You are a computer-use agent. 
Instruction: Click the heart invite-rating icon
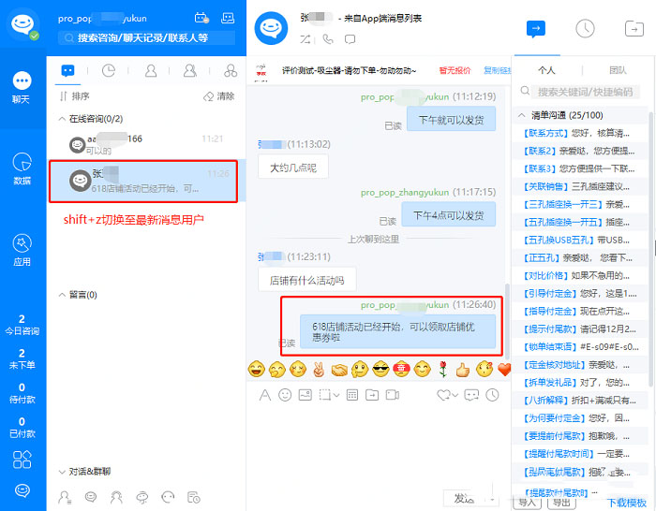point(443,395)
